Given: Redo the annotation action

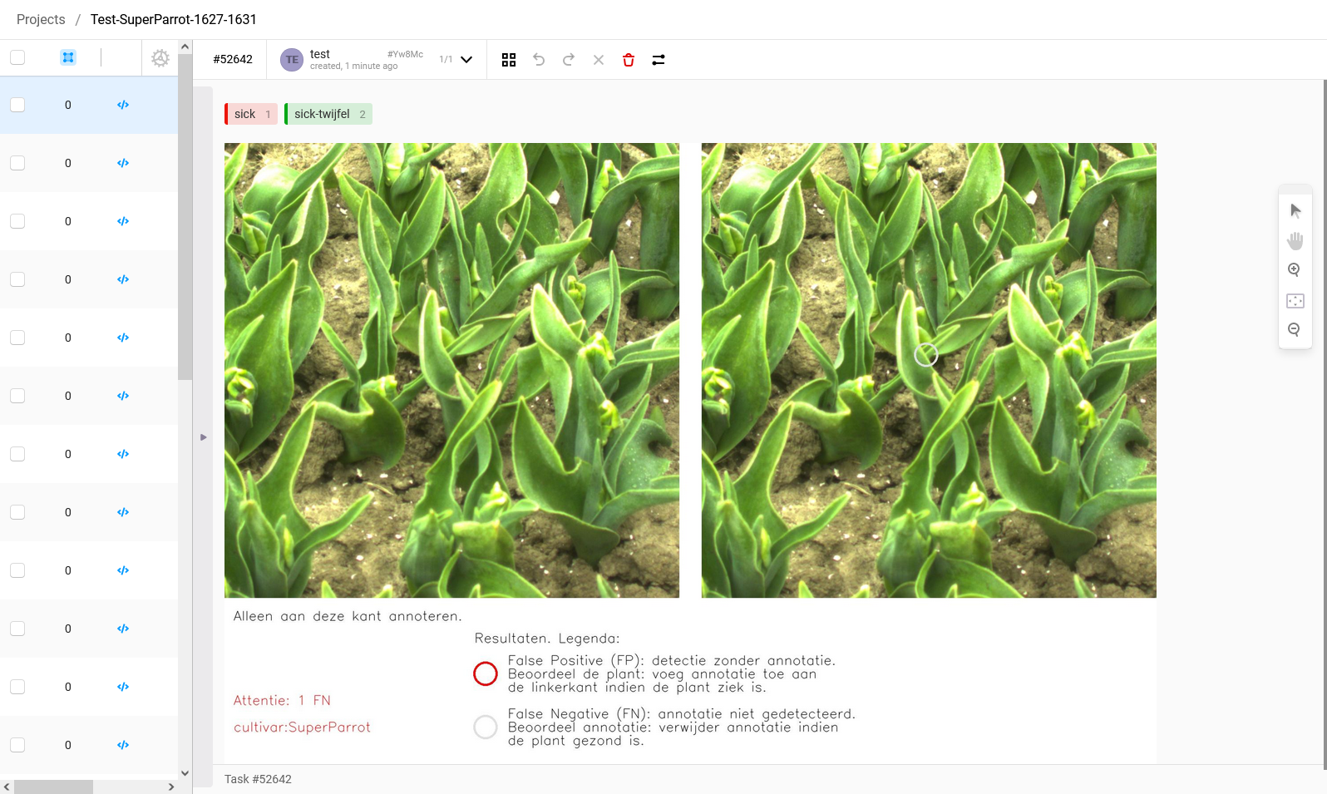Looking at the screenshot, I should tap(569, 60).
